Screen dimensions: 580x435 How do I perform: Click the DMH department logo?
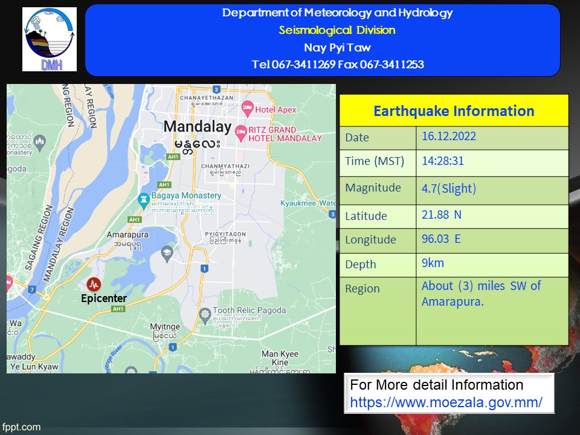pyautogui.click(x=50, y=39)
